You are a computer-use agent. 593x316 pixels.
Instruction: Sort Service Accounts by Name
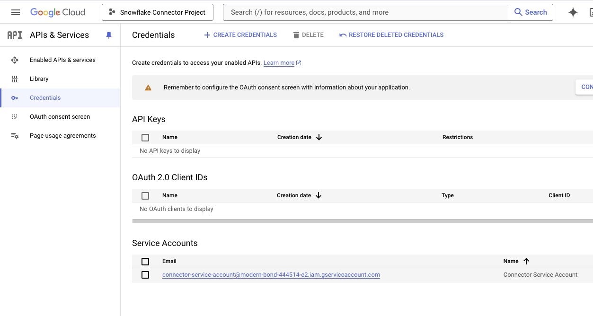(516, 261)
